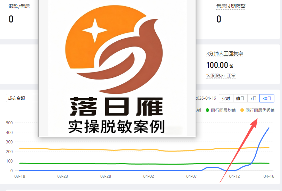Click the 2026-04-16 date text
Screen dimensions: 282x191
pos(206,98)
